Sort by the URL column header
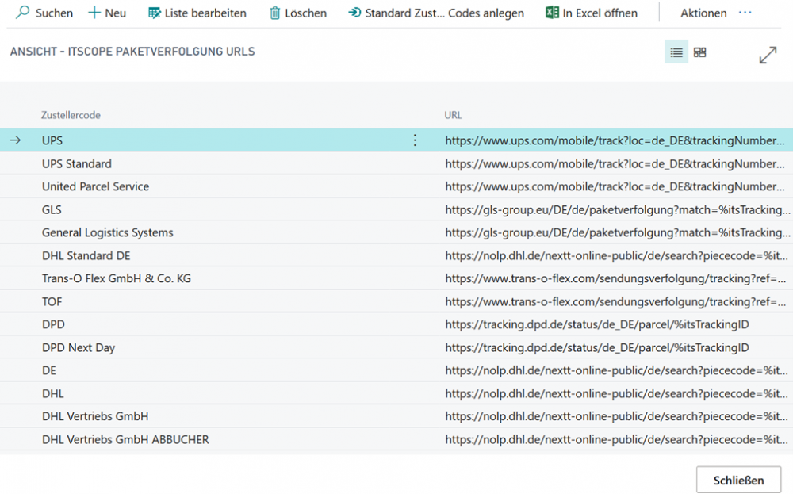Image resolution: width=793 pixels, height=494 pixels. (453, 115)
